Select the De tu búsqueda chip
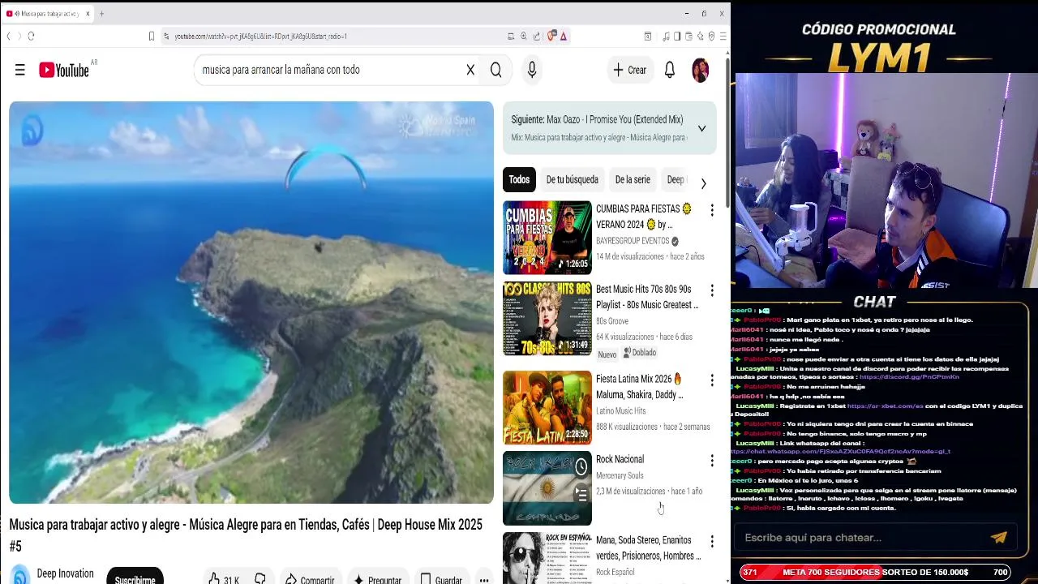Screen dimensions: 1038x584 [x=572, y=180]
